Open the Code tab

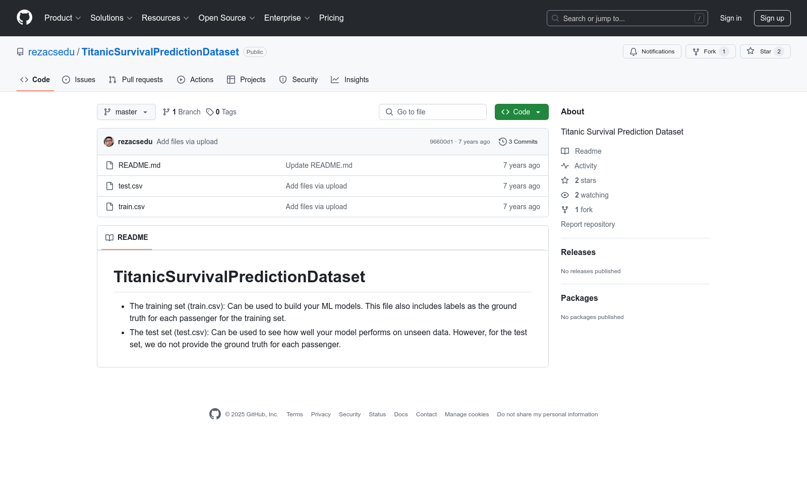pyautogui.click(x=35, y=80)
